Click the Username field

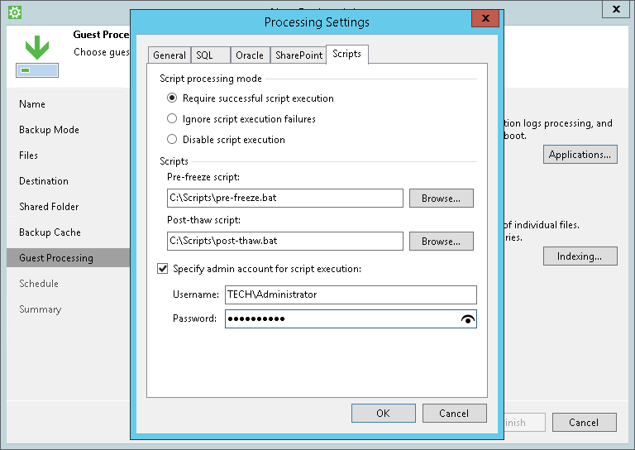[351, 294]
